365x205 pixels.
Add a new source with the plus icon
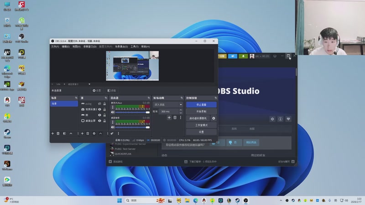tap(82, 133)
